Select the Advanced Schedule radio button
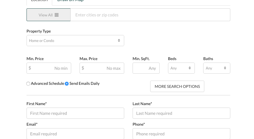 28,84
